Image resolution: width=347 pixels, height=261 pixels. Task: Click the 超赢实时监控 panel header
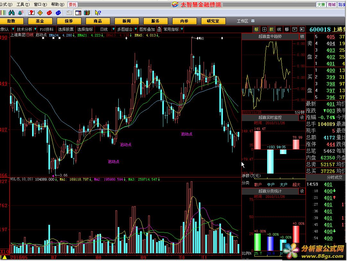coord(270,118)
